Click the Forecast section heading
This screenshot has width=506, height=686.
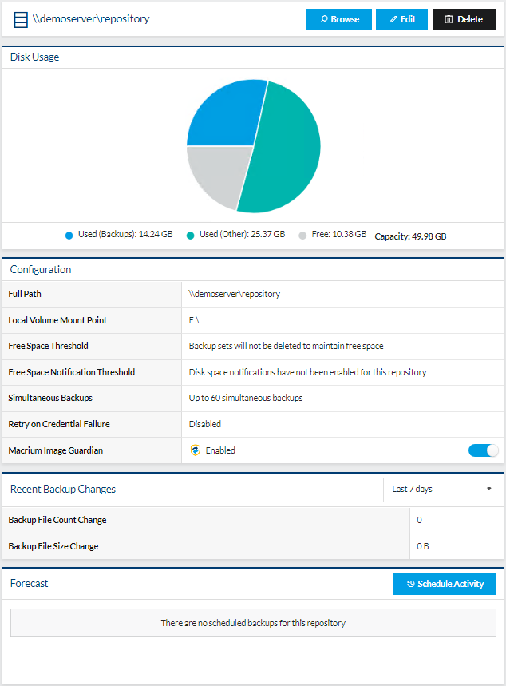pos(30,584)
